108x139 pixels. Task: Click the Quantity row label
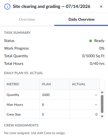pyautogui.click(x=13, y=95)
